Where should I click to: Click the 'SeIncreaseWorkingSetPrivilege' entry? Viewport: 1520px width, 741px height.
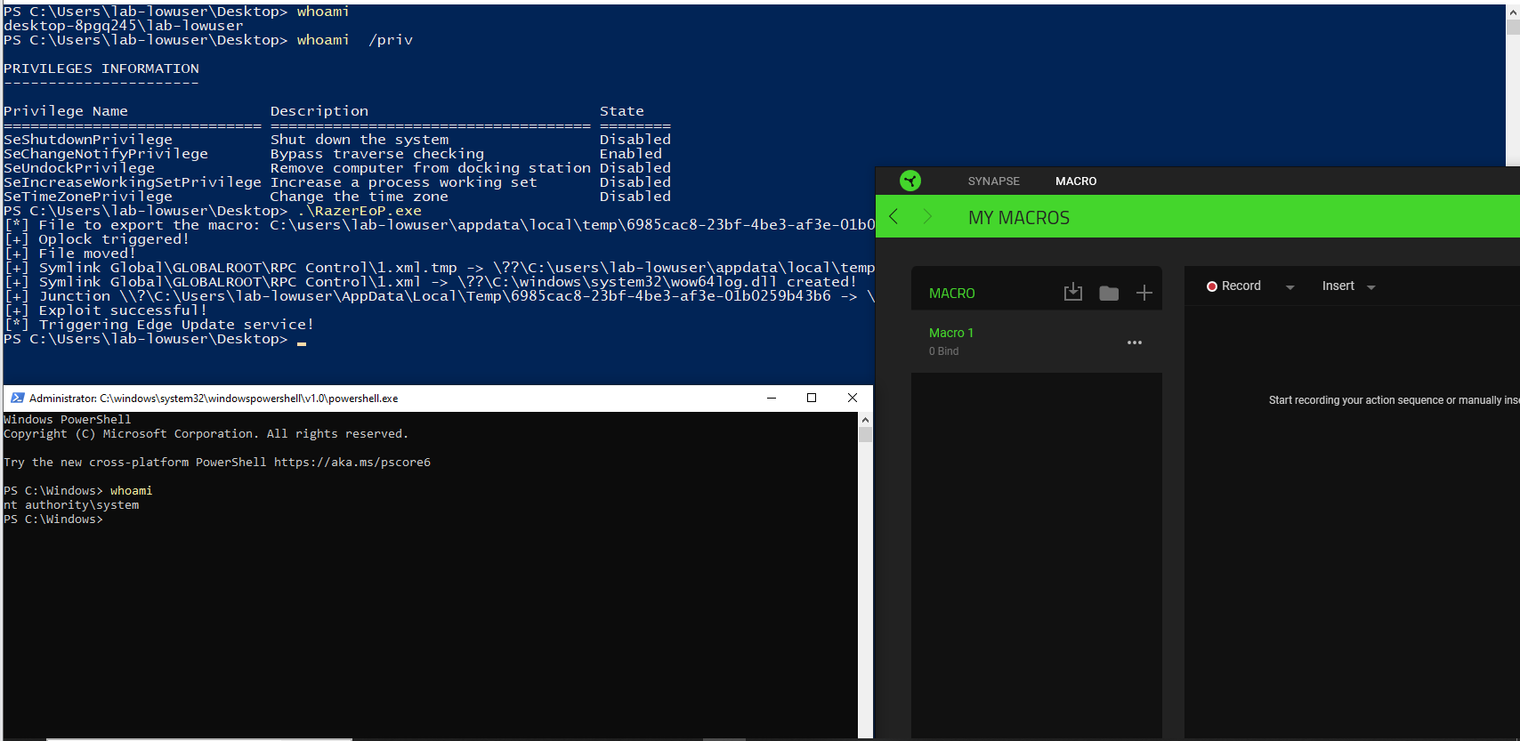click(x=133, y=182)
